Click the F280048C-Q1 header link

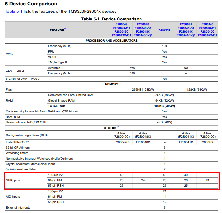(143, 35)
